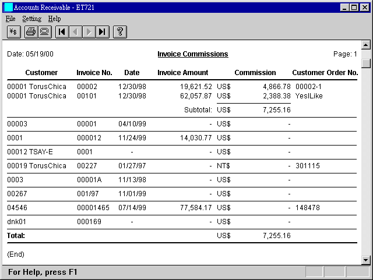Click the screen preview toolbar icon
The width and height of the screenshot is (373, 280).
[44, 31]
